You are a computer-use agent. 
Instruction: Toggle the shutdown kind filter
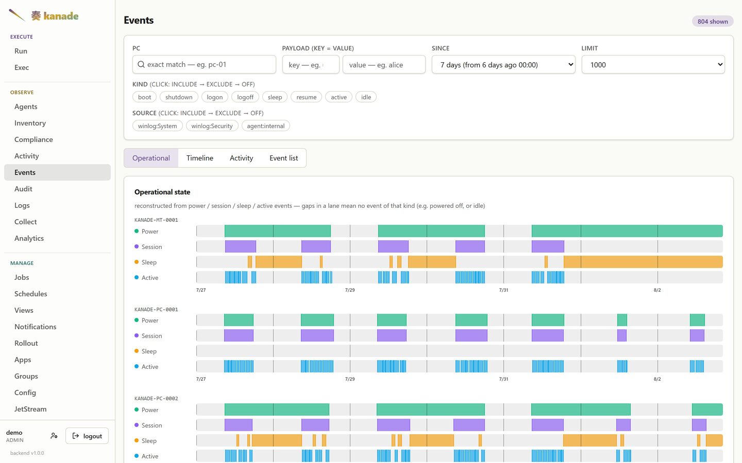coord(179,97)
